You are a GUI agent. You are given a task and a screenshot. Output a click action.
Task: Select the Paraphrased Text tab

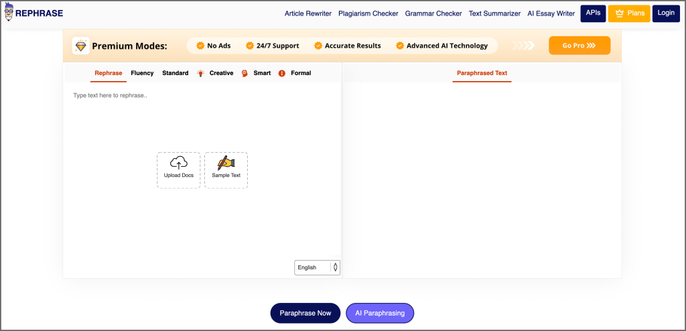pos(482,73)
